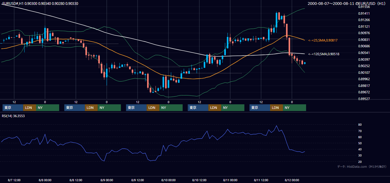The height and width of the screenshot is (183, 390).
Task: Click RSI scale value 50
Action: 360,143
